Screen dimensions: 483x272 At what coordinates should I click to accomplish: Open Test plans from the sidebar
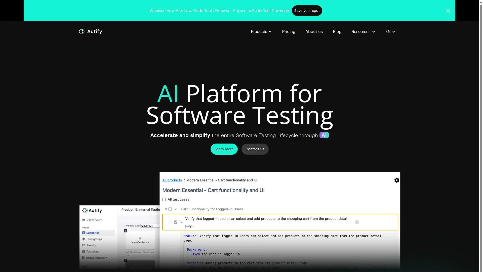pyautogui.click(x=92, y=251)
